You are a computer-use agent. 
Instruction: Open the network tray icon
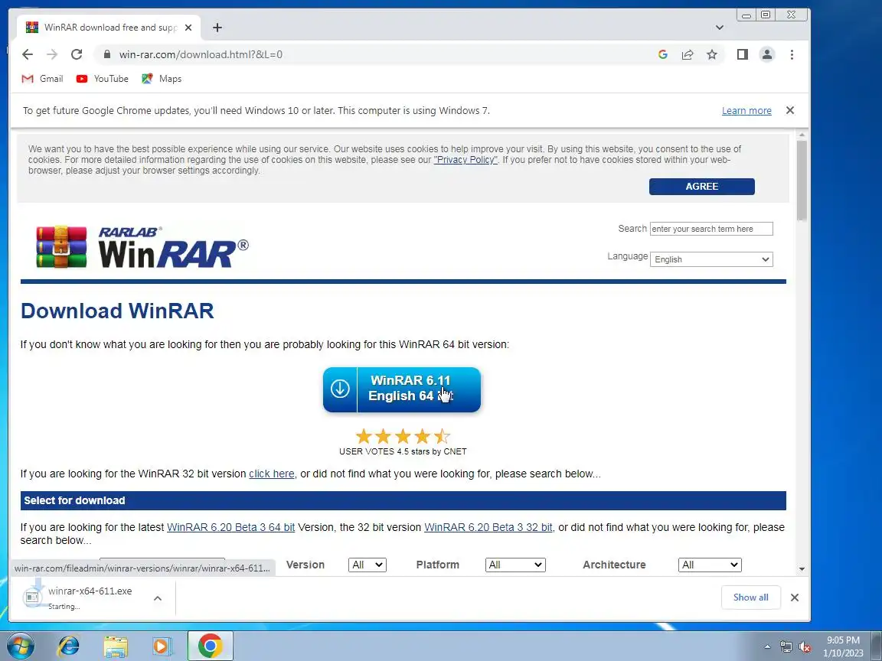786,647
